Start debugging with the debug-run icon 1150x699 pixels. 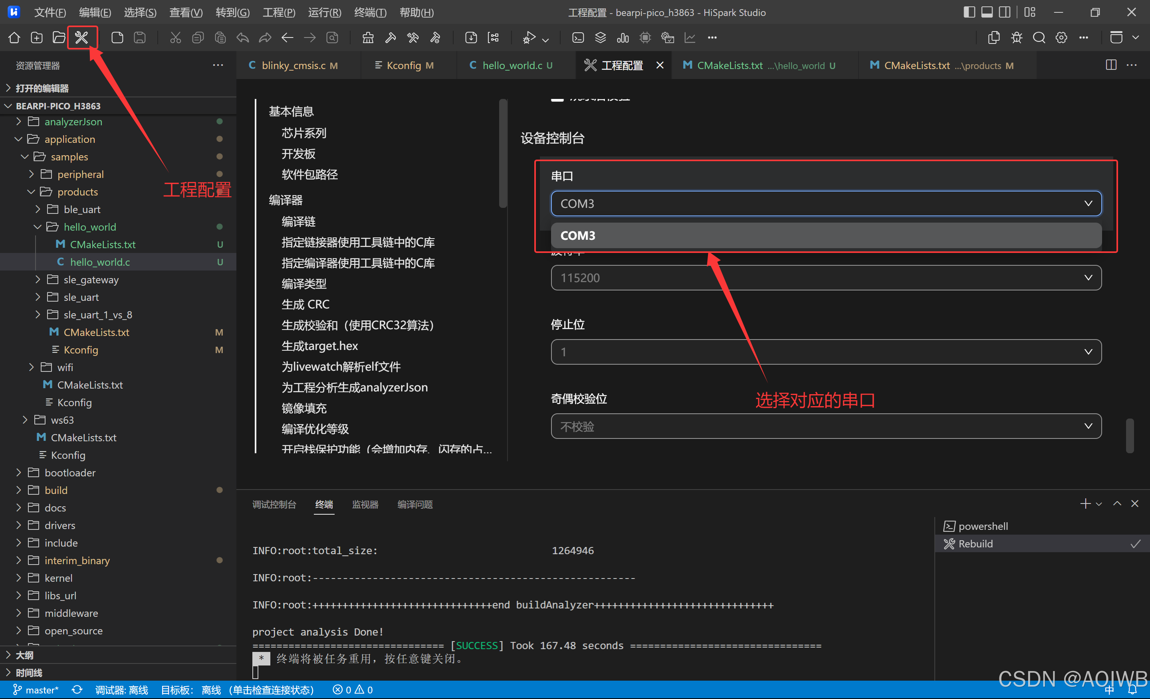529,38
